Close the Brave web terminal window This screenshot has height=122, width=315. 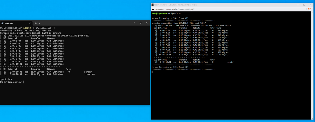click(310, 5)
